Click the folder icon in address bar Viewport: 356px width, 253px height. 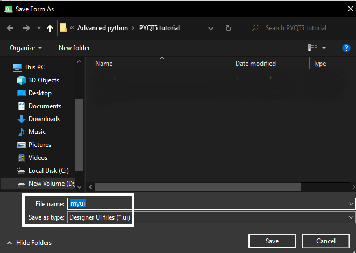63,28
